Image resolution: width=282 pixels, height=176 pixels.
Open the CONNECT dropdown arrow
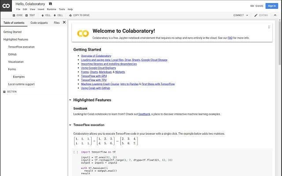[x=247, y=15]
